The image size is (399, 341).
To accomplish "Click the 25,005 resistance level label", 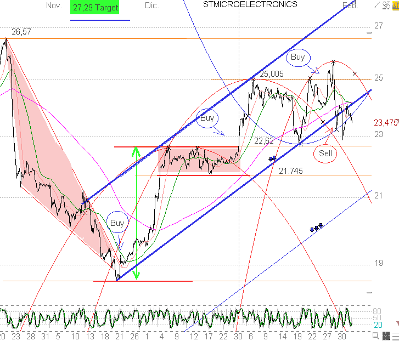I will click(272, 74).
